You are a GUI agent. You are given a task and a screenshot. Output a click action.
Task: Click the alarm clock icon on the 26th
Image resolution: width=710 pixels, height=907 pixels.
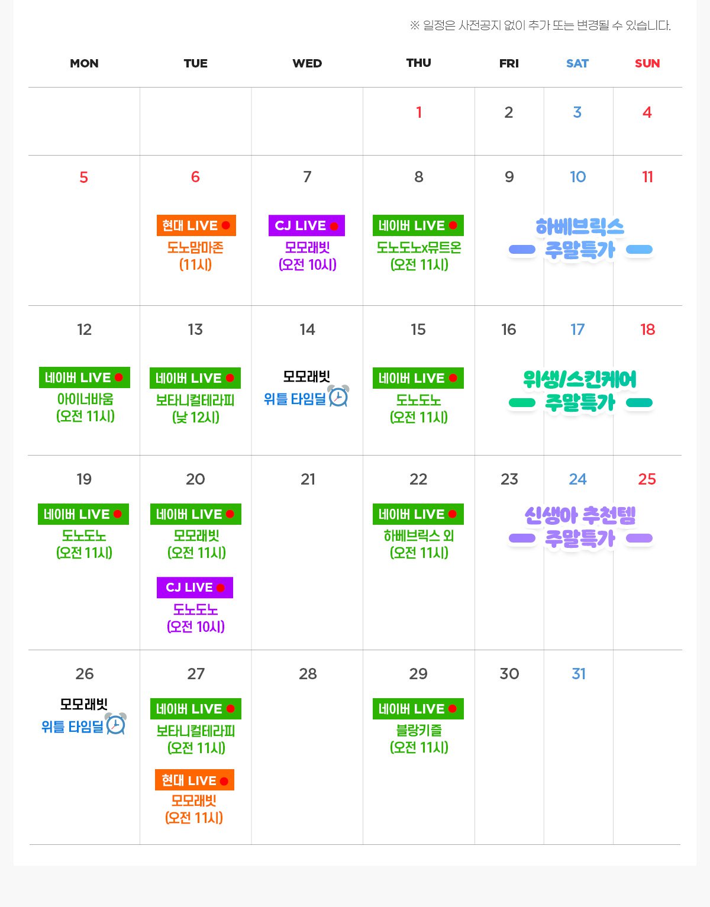(x=116, y=724)
